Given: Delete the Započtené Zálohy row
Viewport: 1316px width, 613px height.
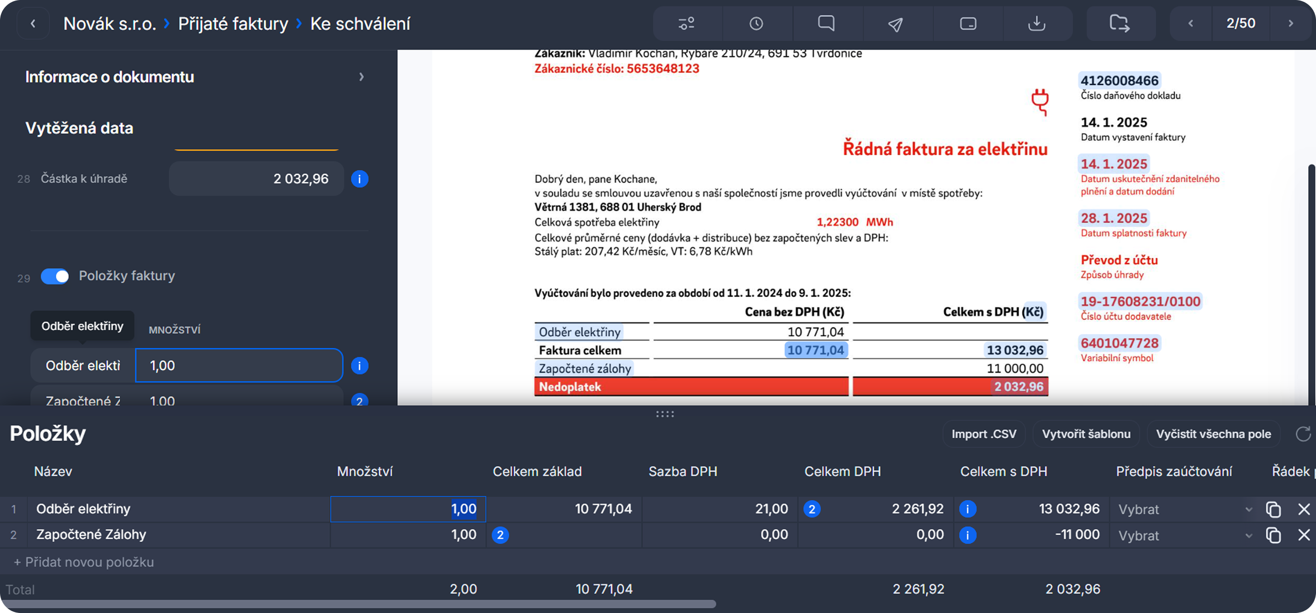Looking at the screenshot, I should (x=1304, y=535).
